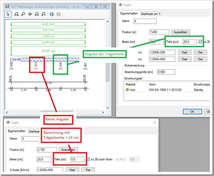Click Tiefe field with value 20.0
The width and height of the screenshot is (214, 176).
pyautogui.click(x=189, y=42)
